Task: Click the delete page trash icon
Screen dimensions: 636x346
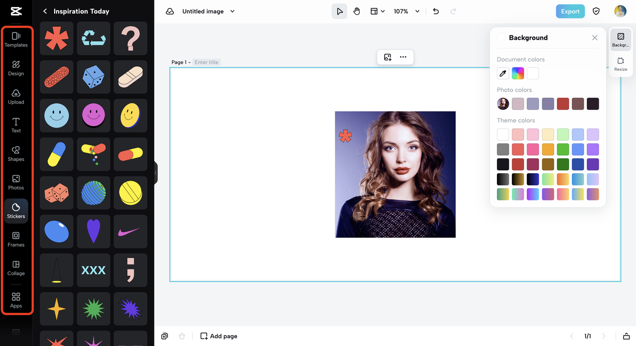Action: point(182,336)
